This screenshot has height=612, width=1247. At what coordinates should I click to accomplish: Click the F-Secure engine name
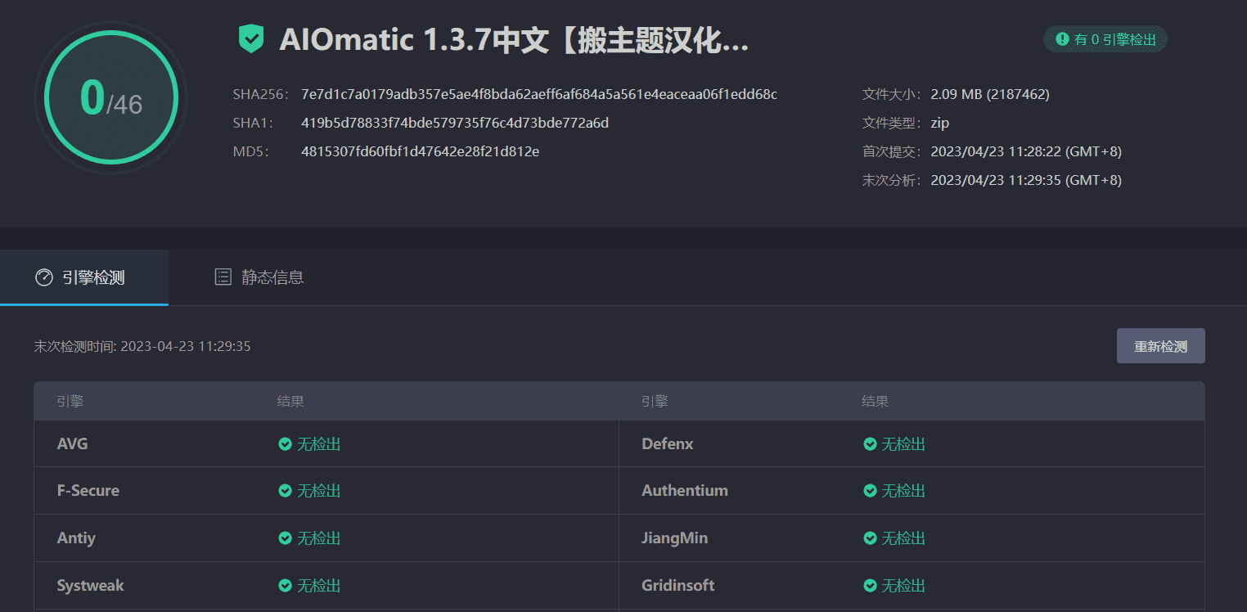(88, 491)
